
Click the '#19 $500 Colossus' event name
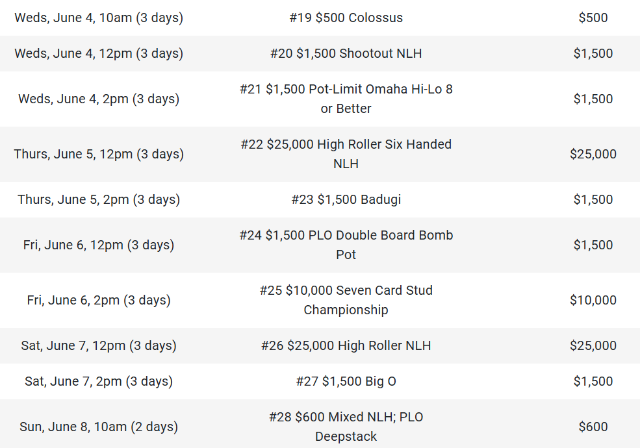click(346, 18)
